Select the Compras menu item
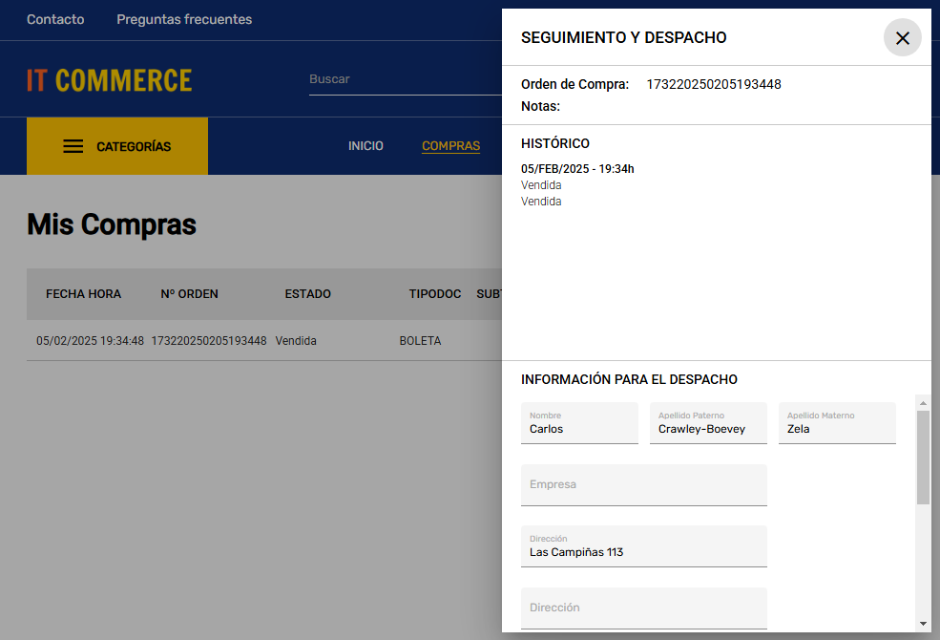 pos(450,146)
